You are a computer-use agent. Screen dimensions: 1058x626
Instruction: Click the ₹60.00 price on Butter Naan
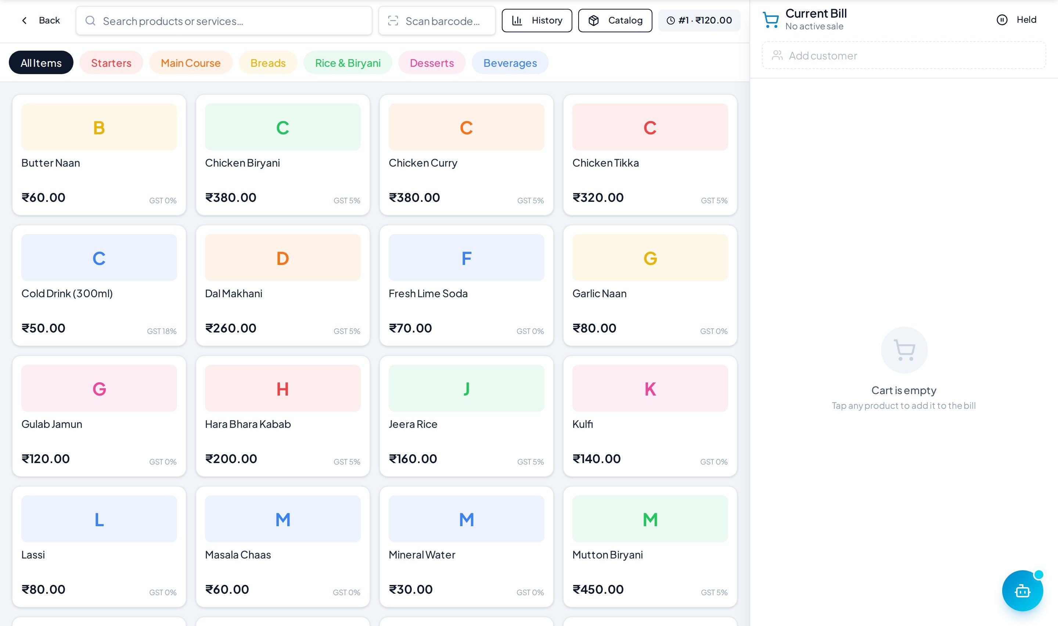click(43, 197)
